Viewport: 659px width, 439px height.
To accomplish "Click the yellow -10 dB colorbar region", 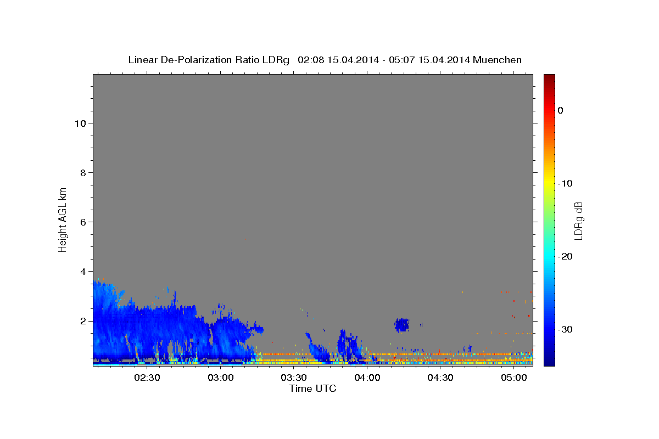I will point(549,183).
